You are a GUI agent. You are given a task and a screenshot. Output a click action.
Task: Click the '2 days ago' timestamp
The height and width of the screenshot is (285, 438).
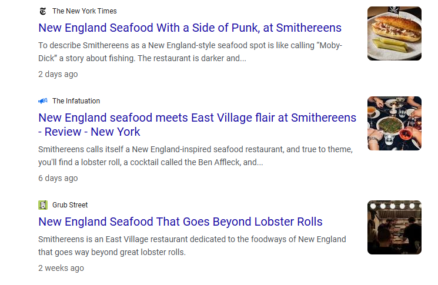(x=58, y=74)
